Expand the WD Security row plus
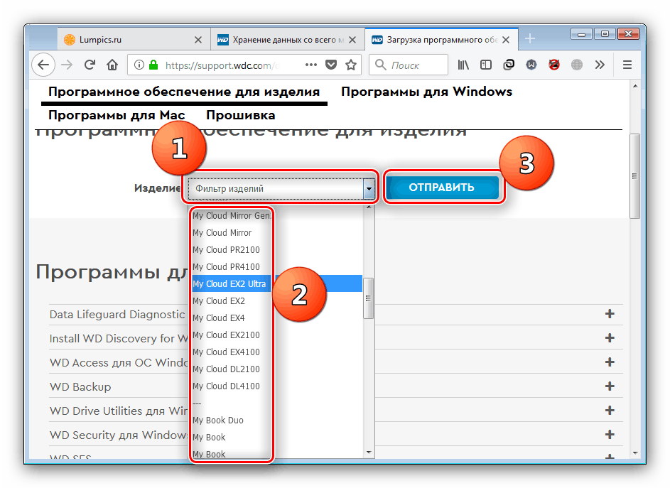 pos(610,435)
